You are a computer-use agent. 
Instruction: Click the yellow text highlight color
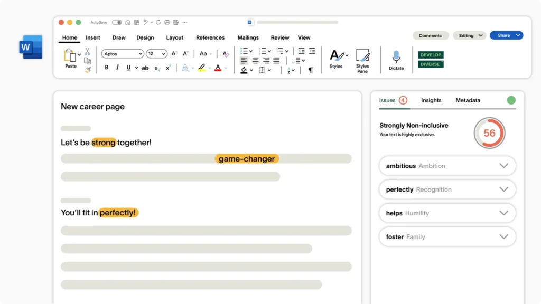pos(201,68)
